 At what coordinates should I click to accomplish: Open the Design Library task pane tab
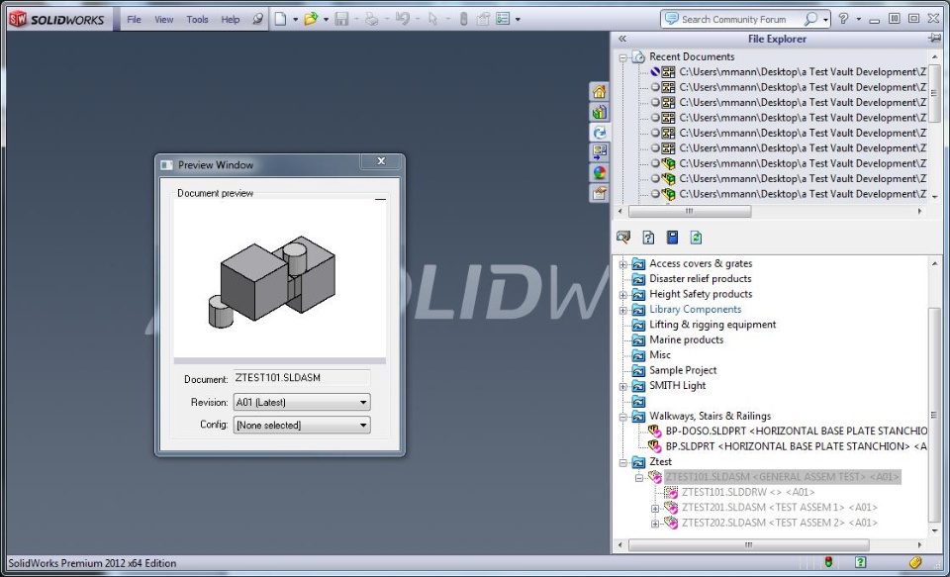click(x=600, y=112)
